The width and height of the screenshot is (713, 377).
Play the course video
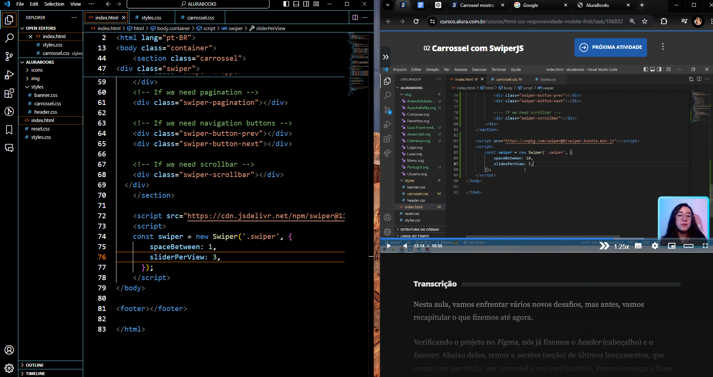(x=389, y=246)
